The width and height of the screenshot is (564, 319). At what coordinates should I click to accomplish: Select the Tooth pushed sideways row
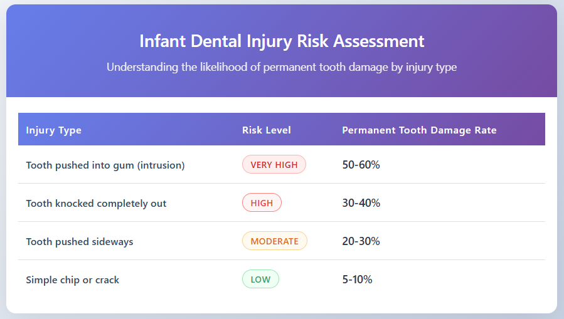(x=80, y=241)
